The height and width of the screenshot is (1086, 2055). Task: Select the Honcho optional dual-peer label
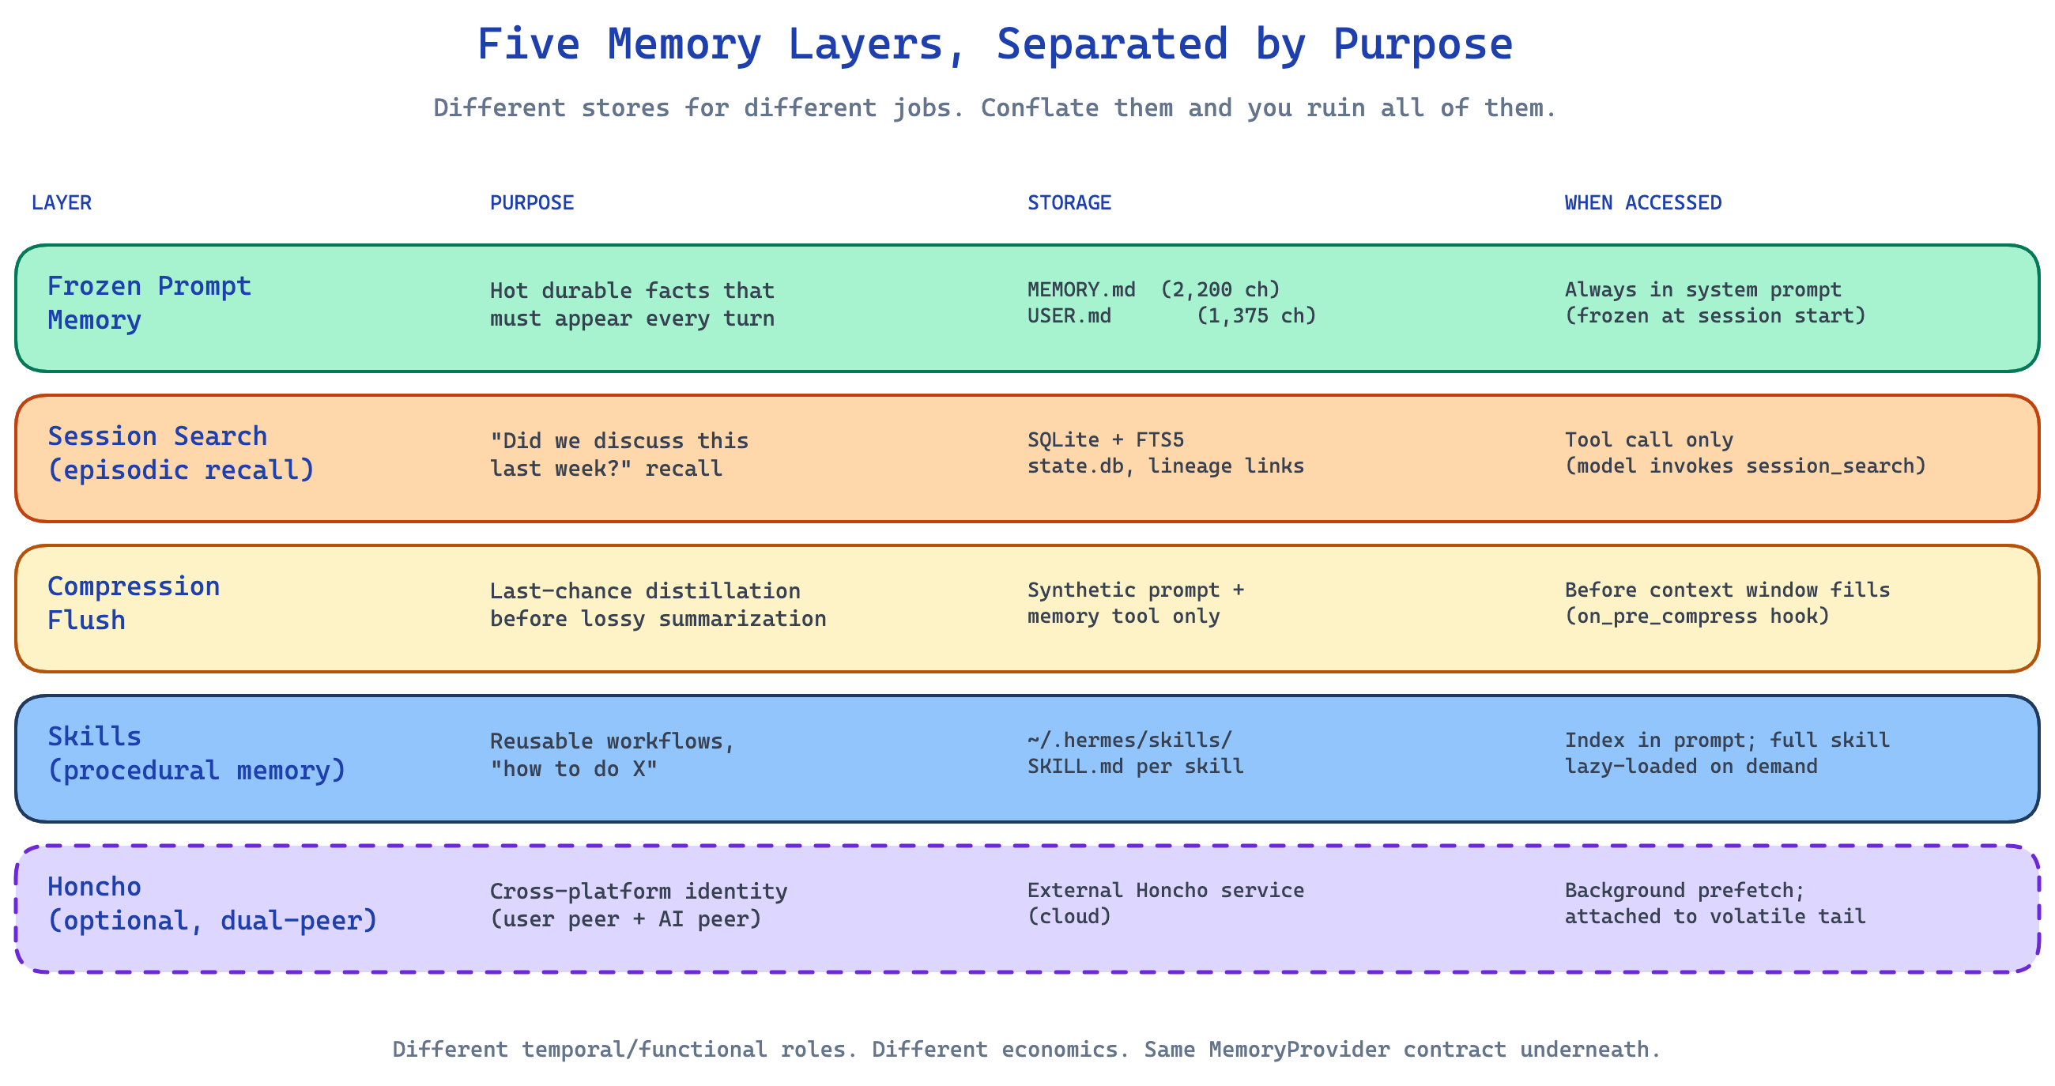click(x=212, y=903)
